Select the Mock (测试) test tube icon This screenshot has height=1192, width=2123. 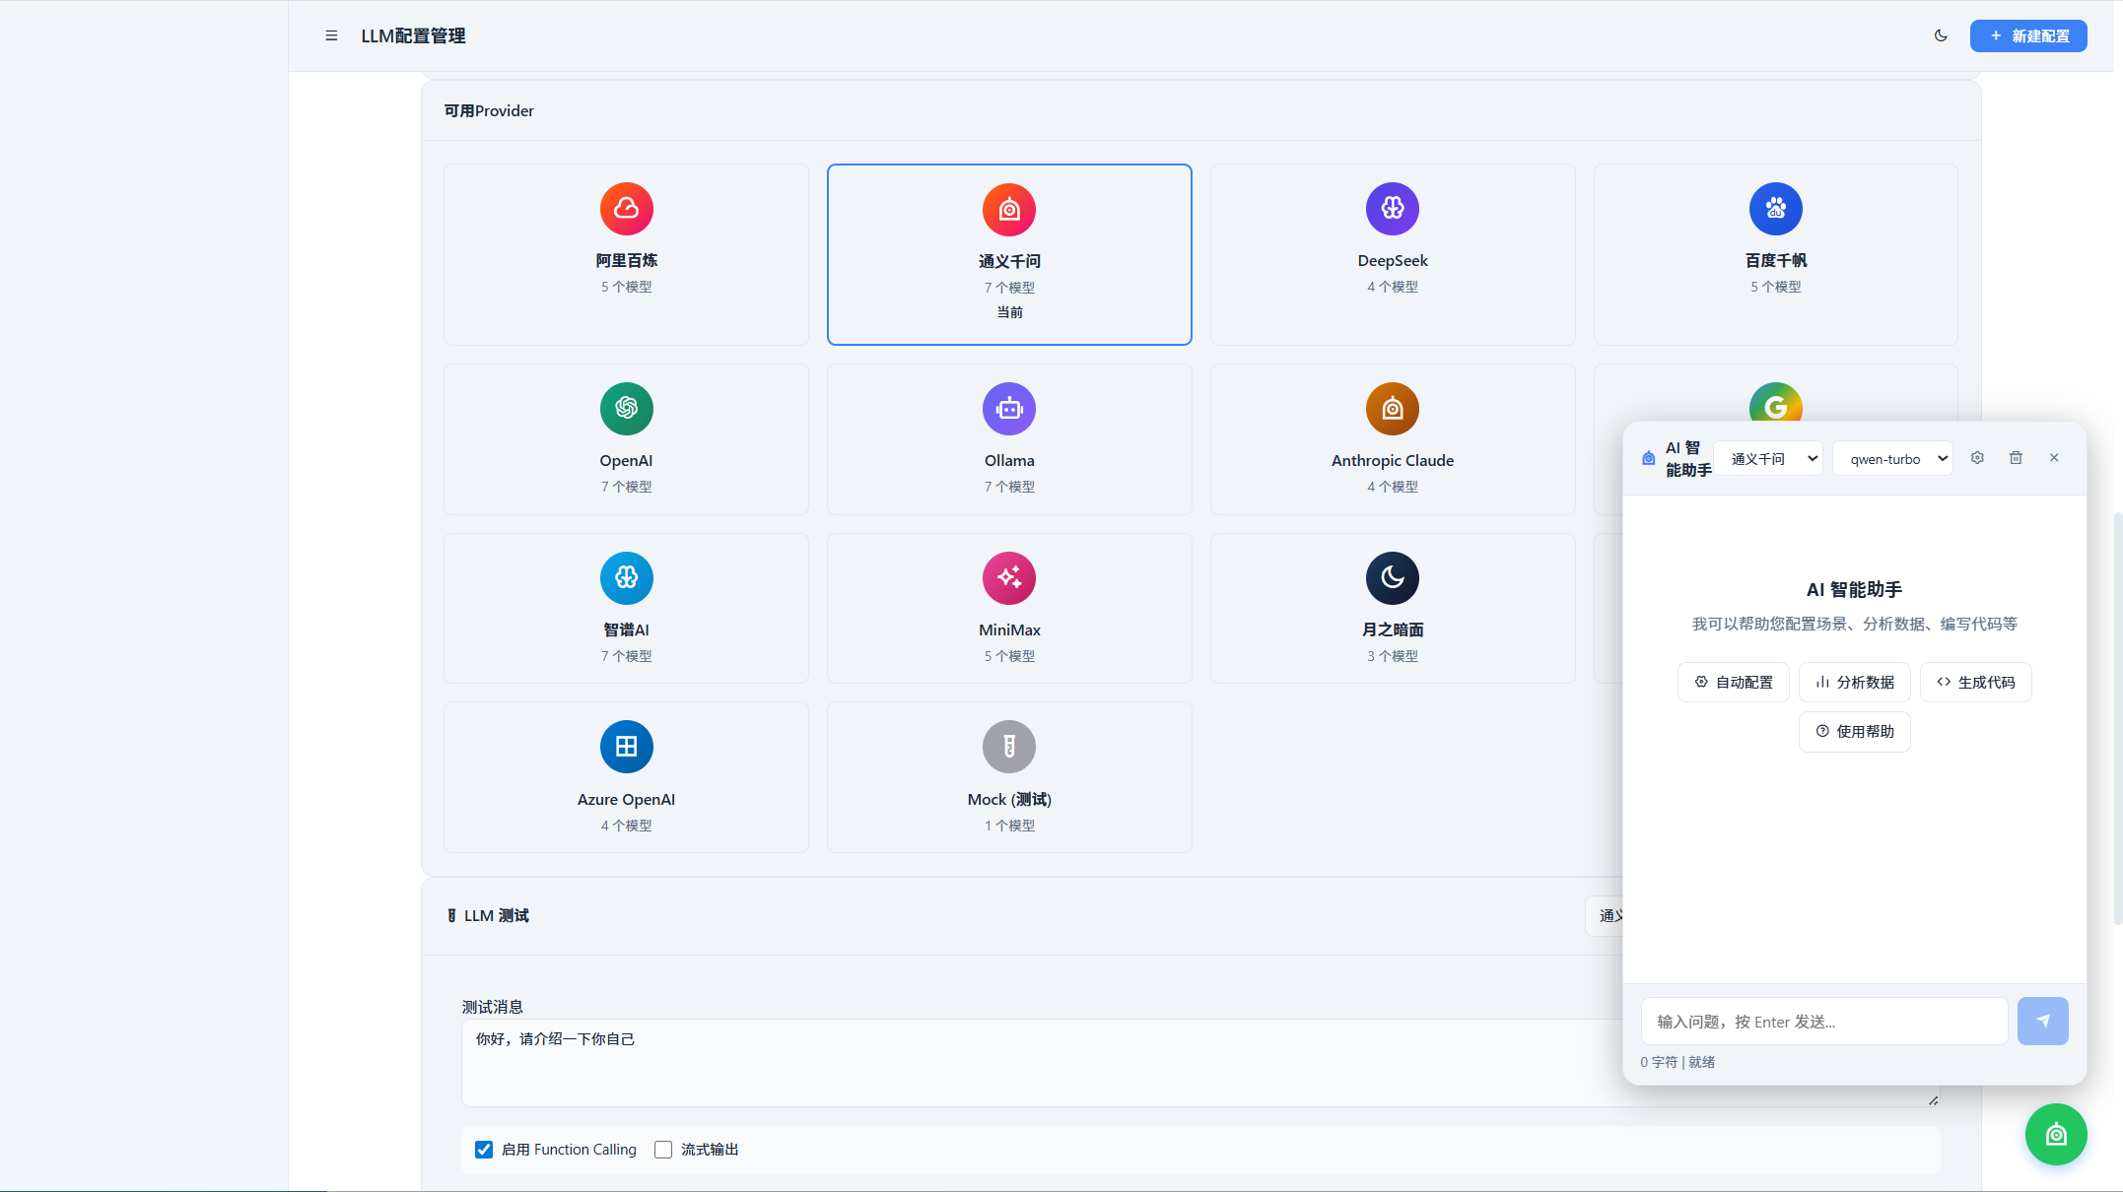[x=1009, y=747]
